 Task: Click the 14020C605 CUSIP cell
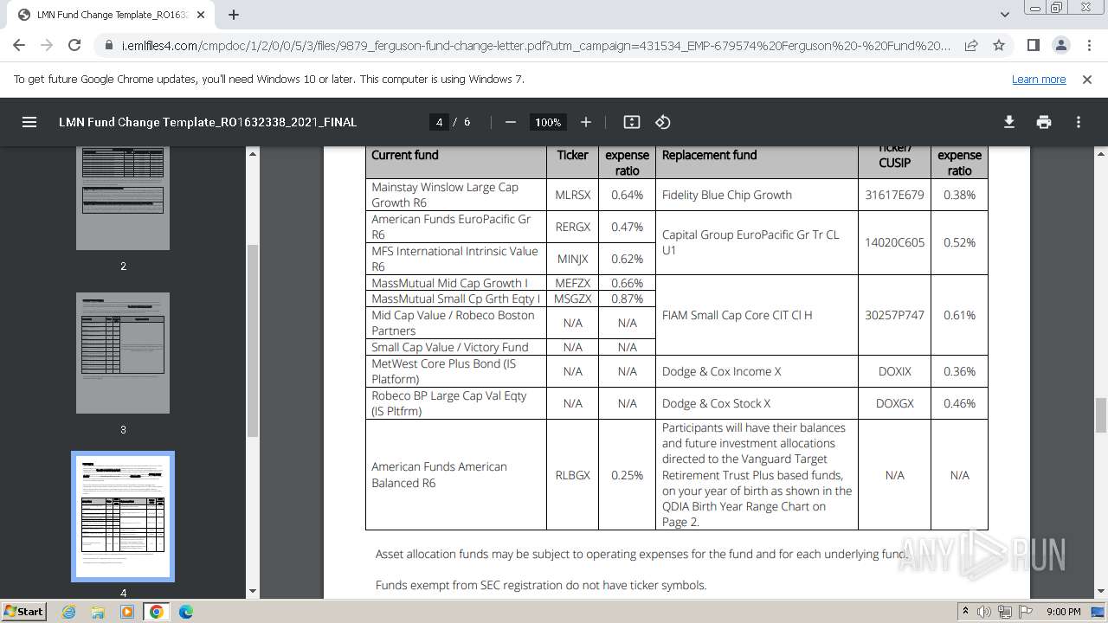[x=894, y=242]
